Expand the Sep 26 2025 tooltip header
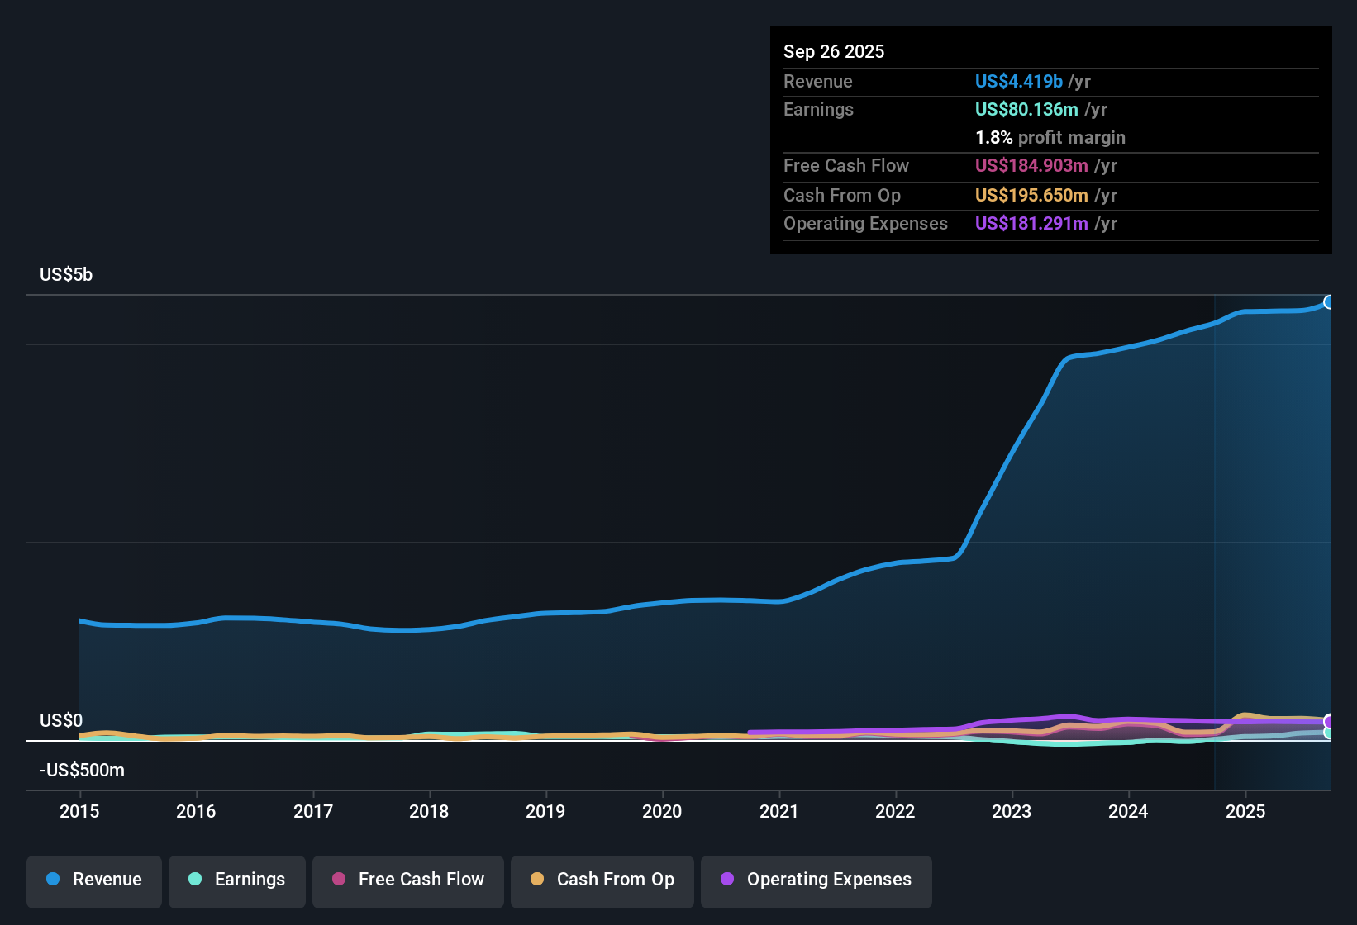The image size is (1357, 925). pos(834,51)
